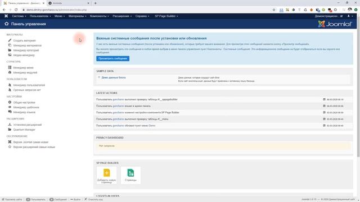Viewport: 360px width, 202px height.
Task: Click the browser profile avatar icon
Action: pos(350,10)
